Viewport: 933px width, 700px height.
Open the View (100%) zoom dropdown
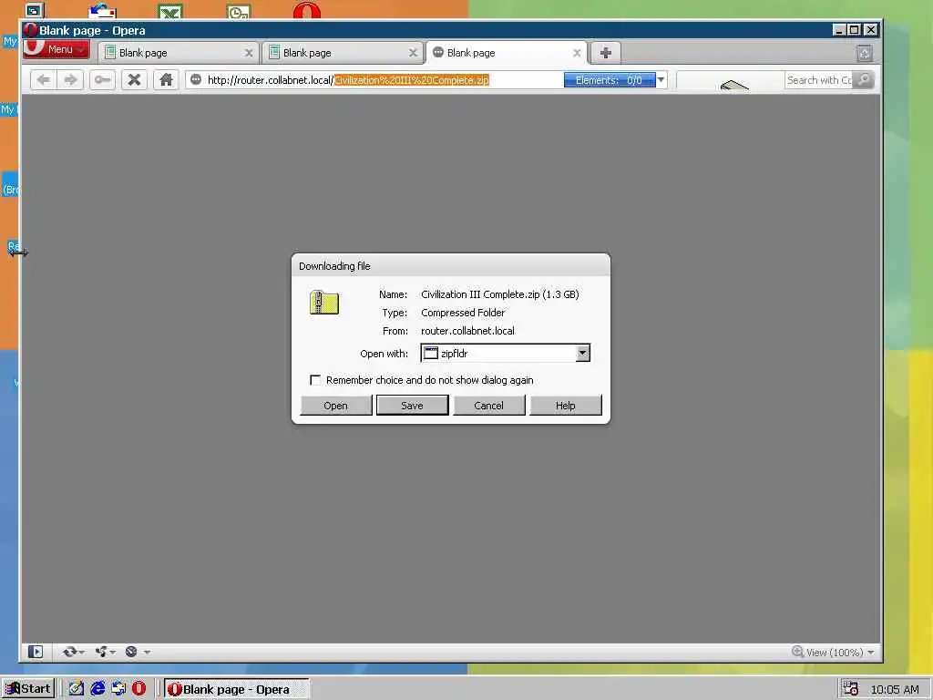click(871, 653)
